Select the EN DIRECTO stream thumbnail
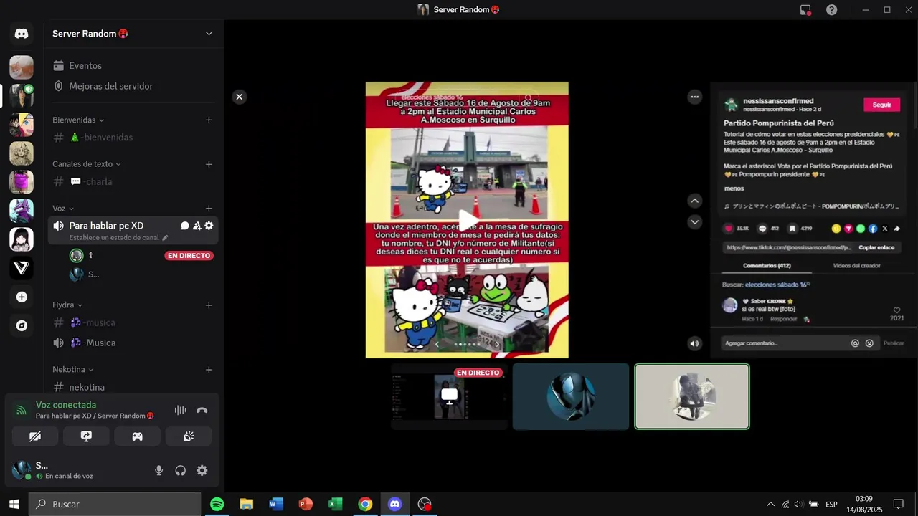 (x=449, y=396)
